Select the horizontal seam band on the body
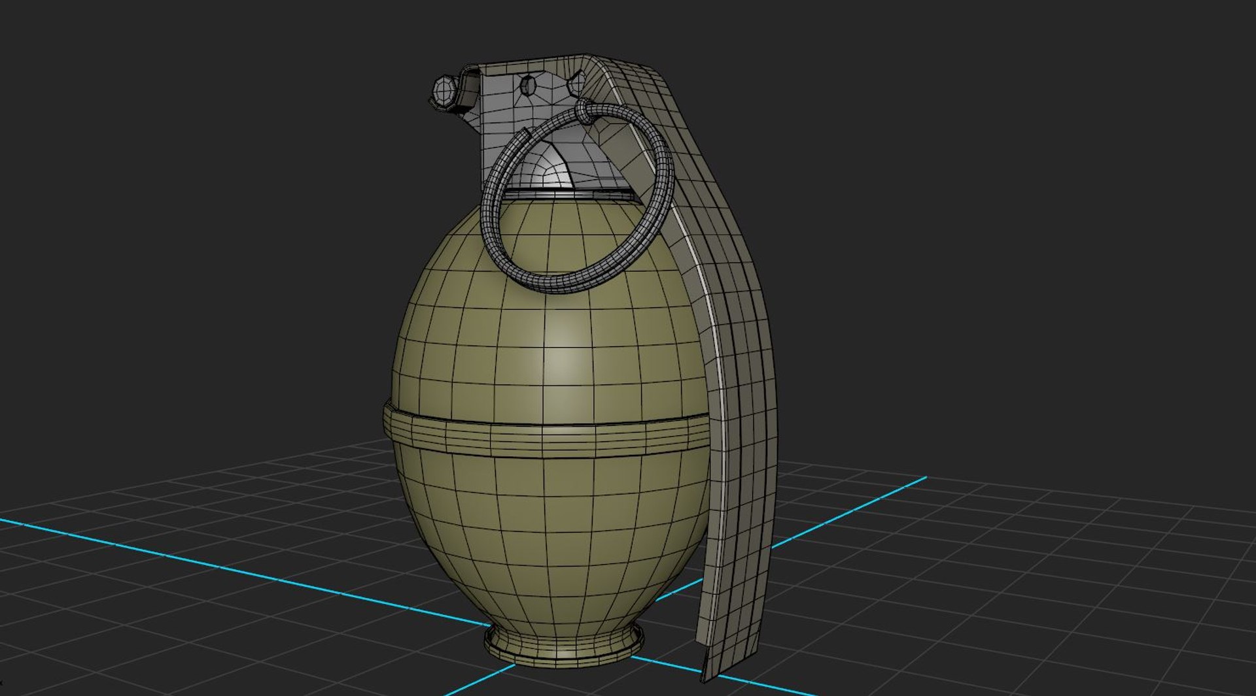 click(x=546, y=431)
